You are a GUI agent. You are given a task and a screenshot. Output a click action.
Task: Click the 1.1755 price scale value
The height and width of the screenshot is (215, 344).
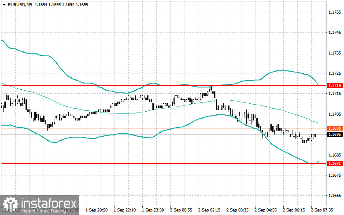coord(335,12)
